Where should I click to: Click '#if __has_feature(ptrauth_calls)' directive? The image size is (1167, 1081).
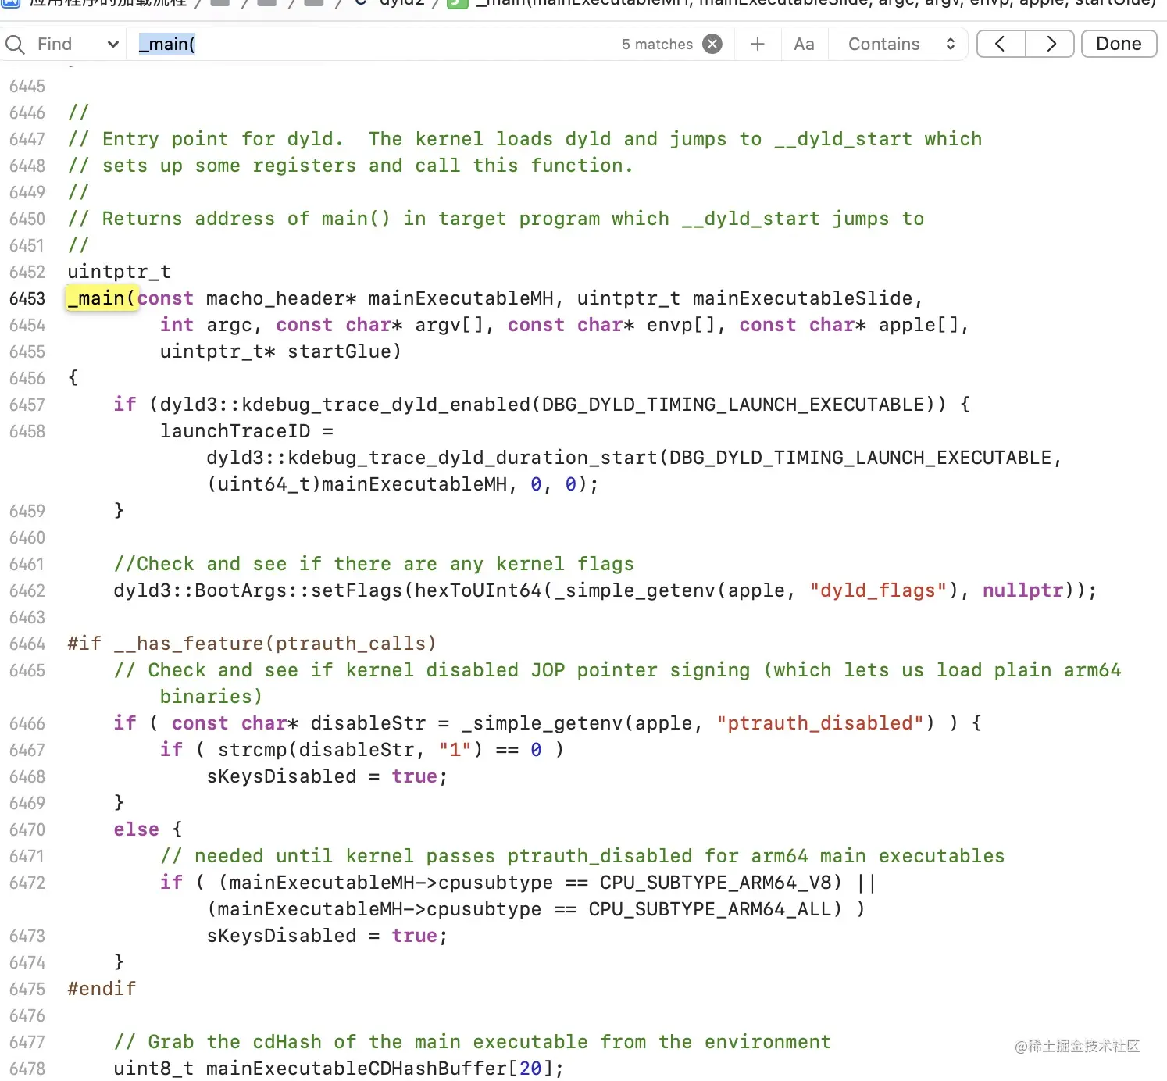point(252,644)
